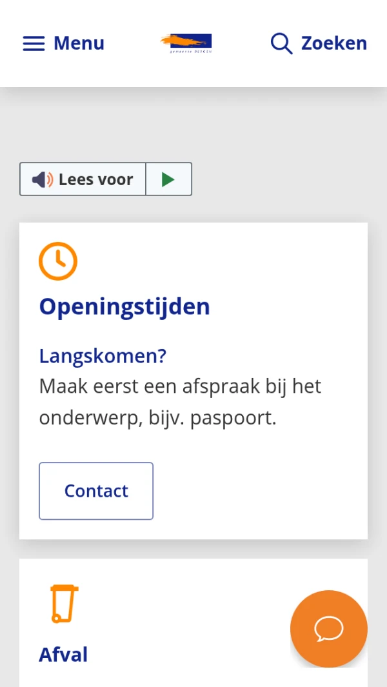Open the Afval heading
The height and width of the screenshot is (687, 387).
click(x=63, y=655)
